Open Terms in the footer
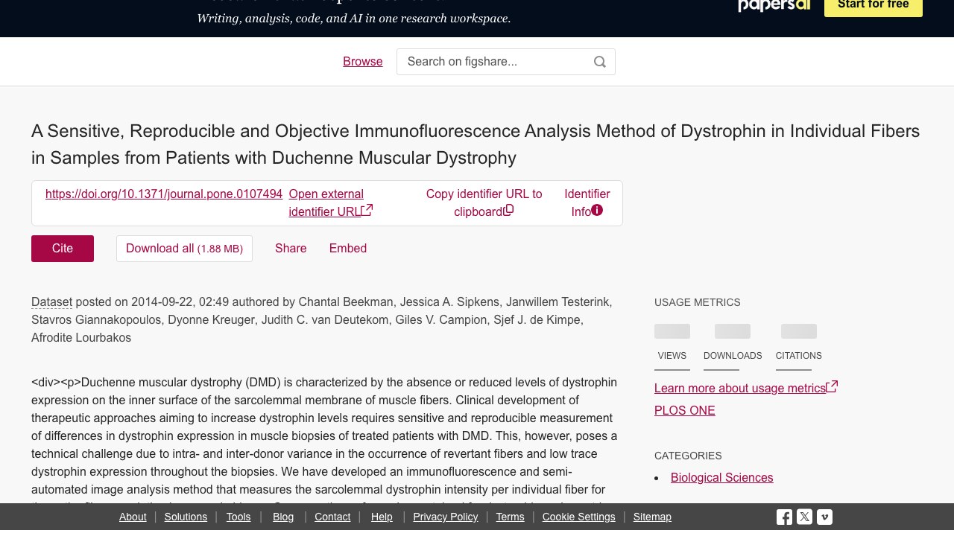954x536 pixels. [510, 517]
